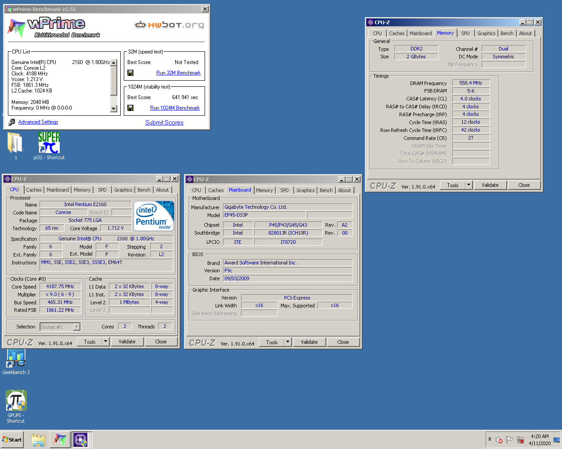Click the Action Center flag tray icon
Screen dimensions: 562x449
point(509,440)
